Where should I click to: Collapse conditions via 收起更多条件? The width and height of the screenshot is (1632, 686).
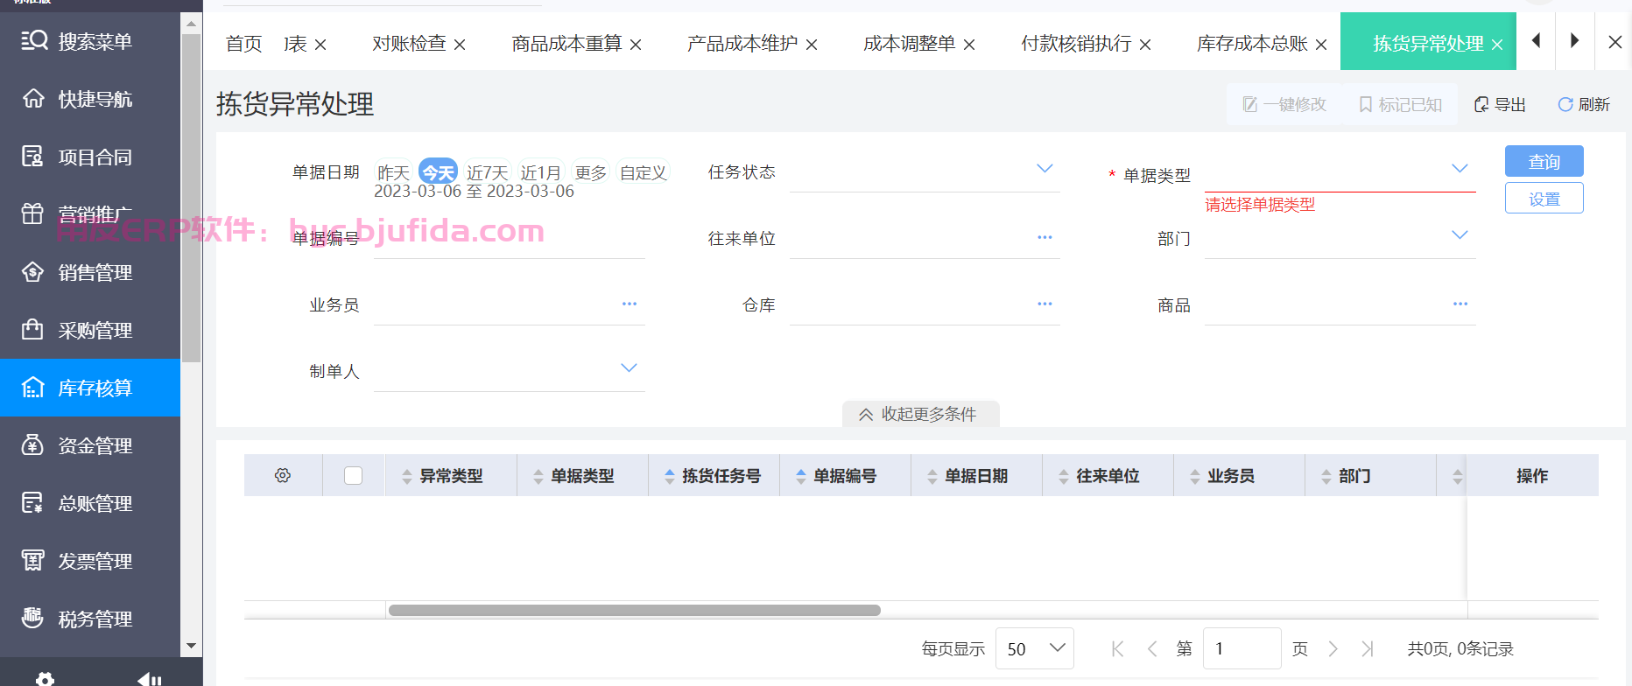click(x=920, y=414)
